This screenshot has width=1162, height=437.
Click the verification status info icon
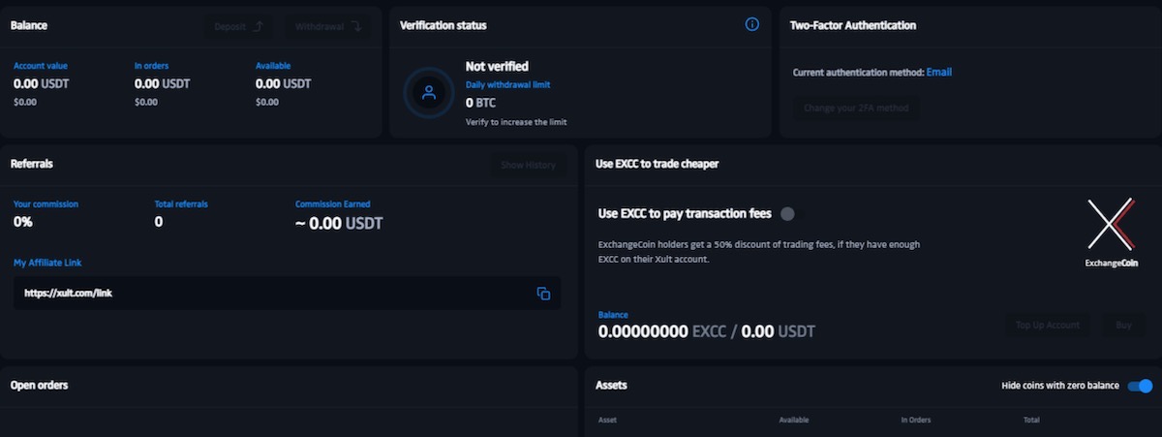click(752, 24)
